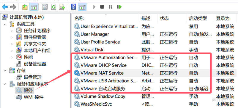This screenshot has height=108, width=238.
Task: Open 性能 tree node
Action: click(28, 57)
